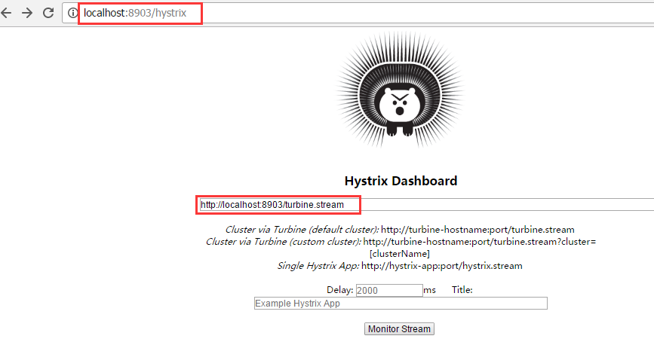
Task: Click the 'Title:' label
Action: pyautogui.click(x=462, y=290)
